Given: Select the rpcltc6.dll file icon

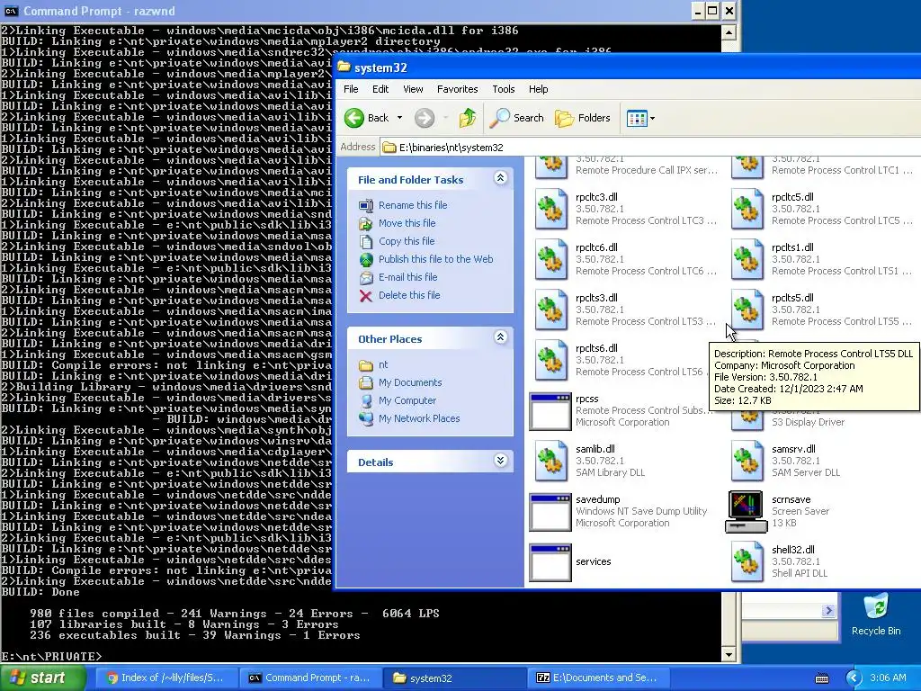Looking at the screenshot, I should tap(551, 259).
